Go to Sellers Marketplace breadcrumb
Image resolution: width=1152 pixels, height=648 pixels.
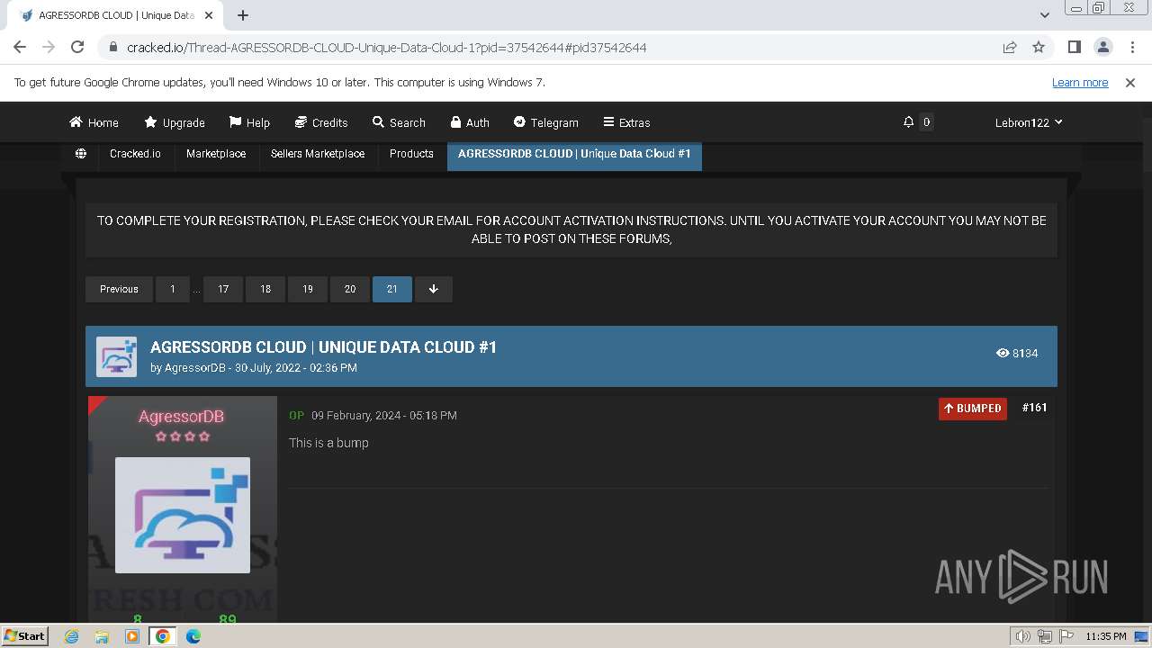(x=318, y=154)
